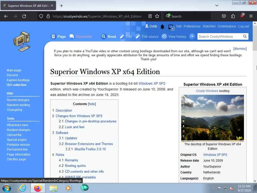
Task: Focus the Search CrustyWindows field
Action: [220, 36]
